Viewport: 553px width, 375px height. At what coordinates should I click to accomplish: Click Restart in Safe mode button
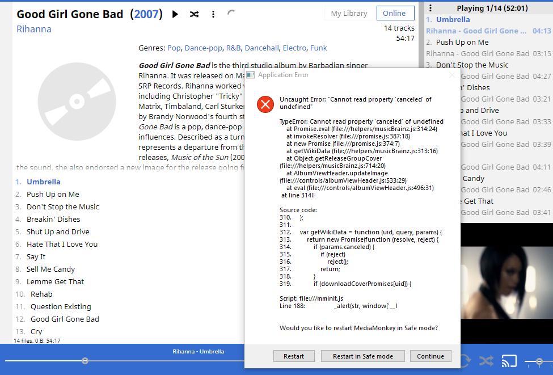[x=362, y=356]
